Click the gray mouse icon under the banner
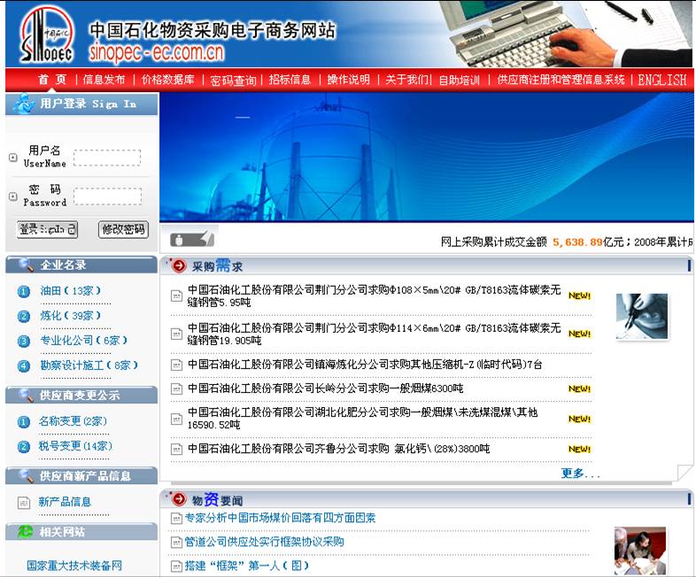The width and height of the screenshot is (696, 577). click(192, 240)
